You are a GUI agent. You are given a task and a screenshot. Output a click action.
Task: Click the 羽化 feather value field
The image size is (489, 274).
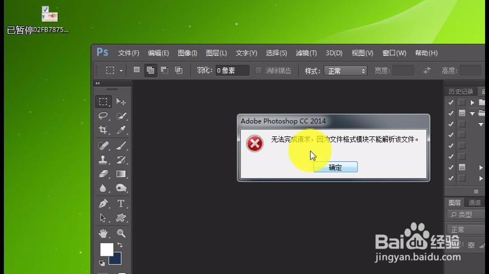[232, 70]
